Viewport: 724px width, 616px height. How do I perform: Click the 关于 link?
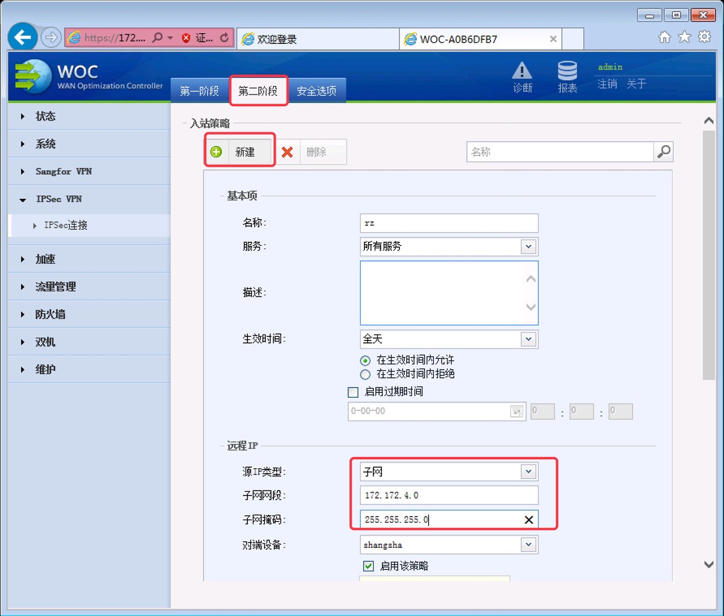[x=635, y=84]
